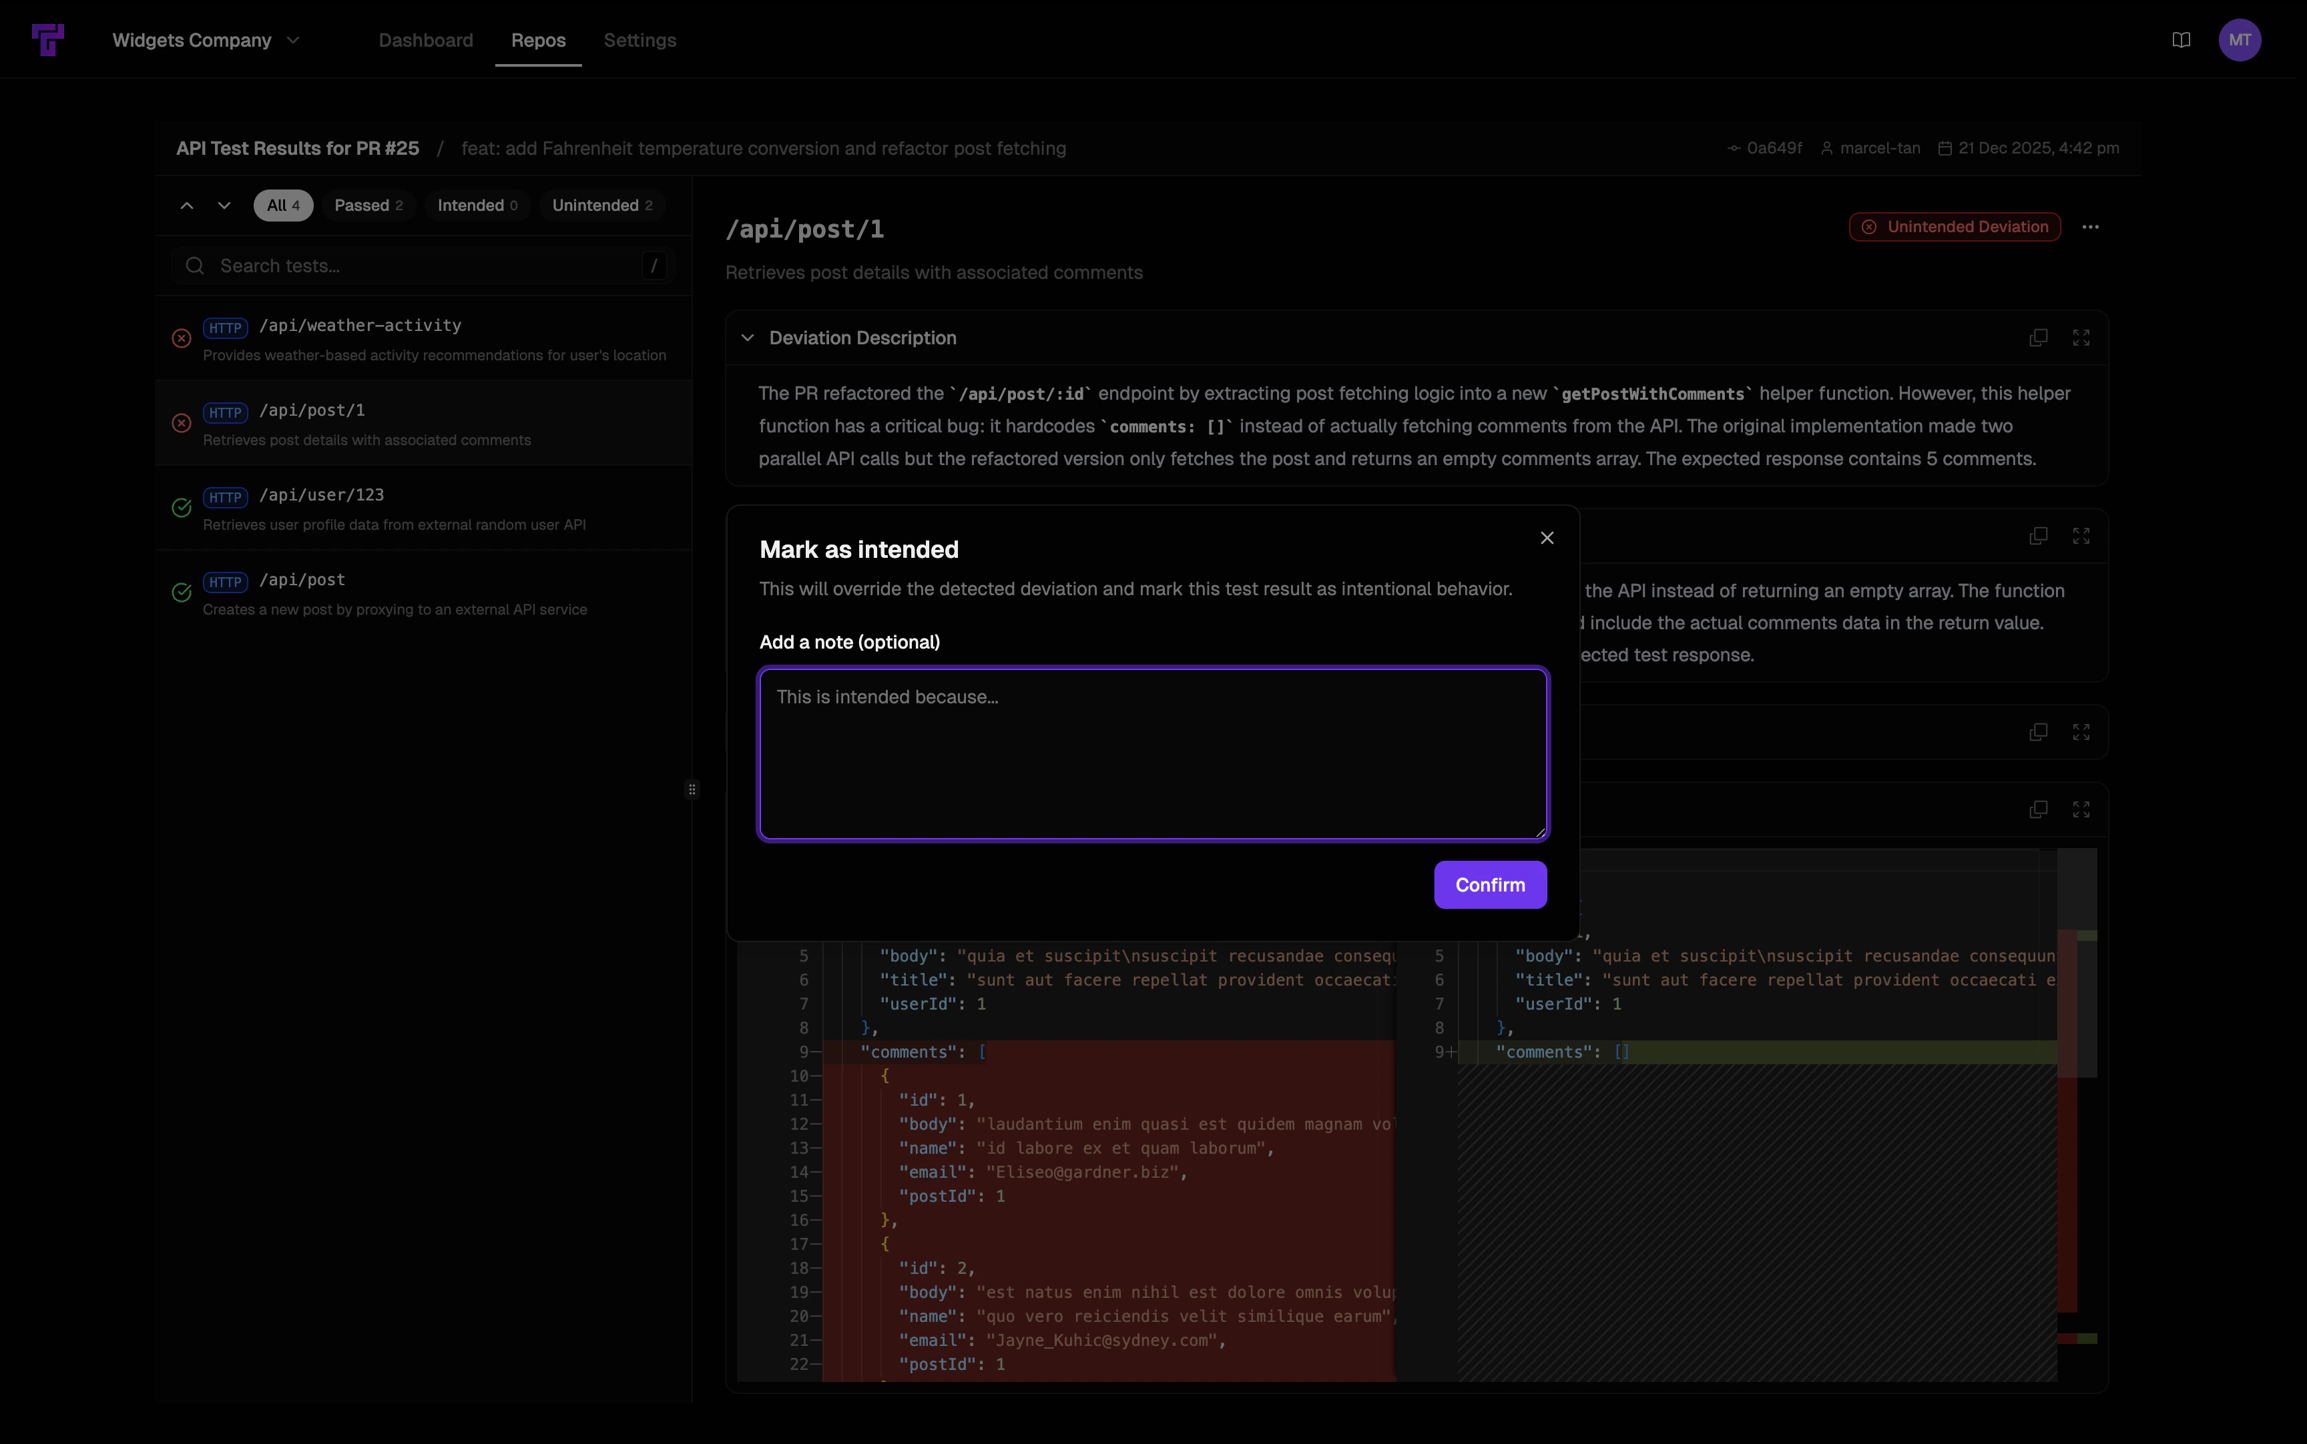Collapse the Deviation Description section
2307x1444 pixels.
tap(747, 337)
